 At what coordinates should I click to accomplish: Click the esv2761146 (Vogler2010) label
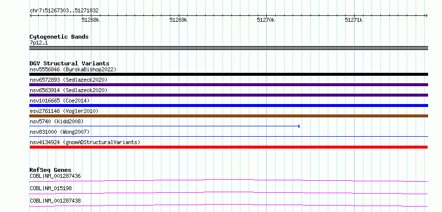pos(64,111)
